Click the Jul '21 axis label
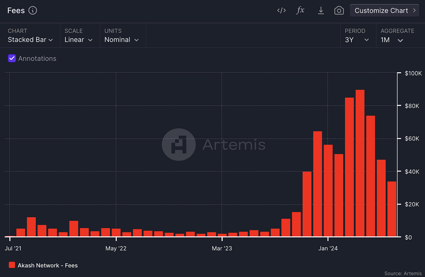Image resolution: width=425 pixels, height=277 pixels. point(13,248)
